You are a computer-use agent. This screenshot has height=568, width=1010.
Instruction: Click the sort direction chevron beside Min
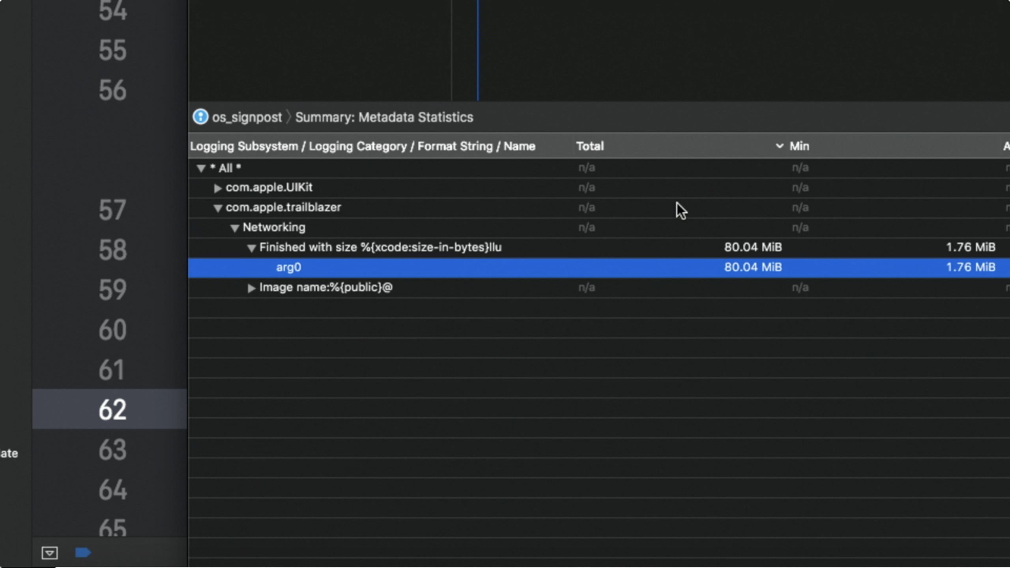tap(779, 146)
